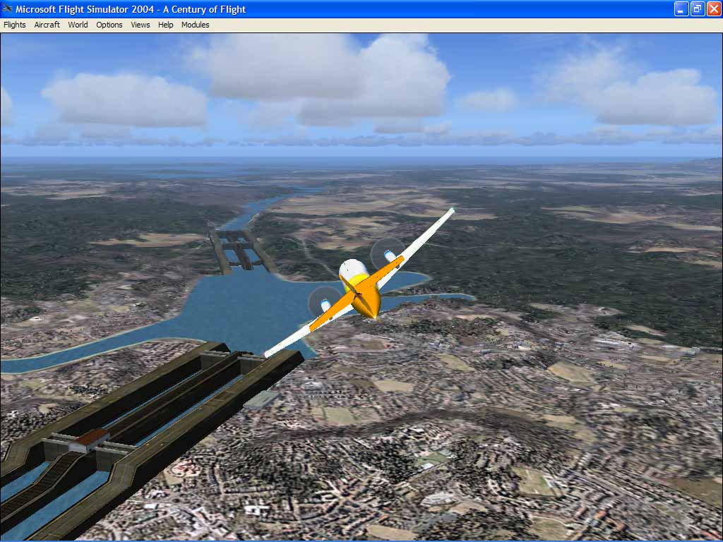Close the Flight Simulator window

tap(714, 8)
